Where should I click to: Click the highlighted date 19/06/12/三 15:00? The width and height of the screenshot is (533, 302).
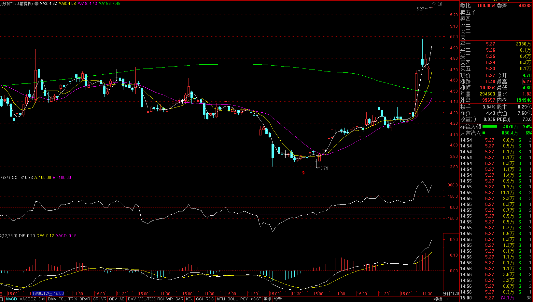click(48, 294)
